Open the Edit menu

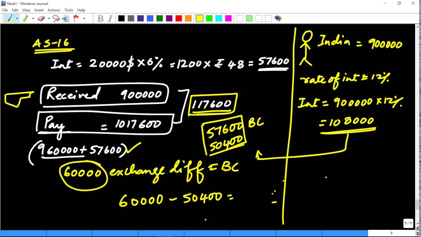15,10
